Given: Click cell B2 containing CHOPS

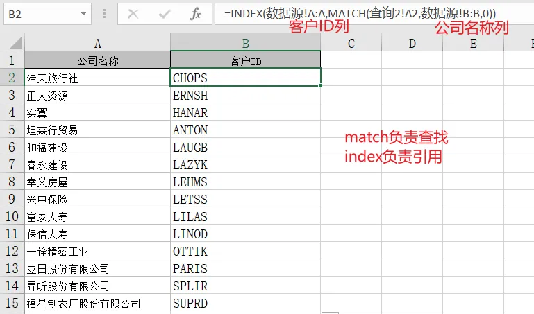Looking at the screenshot, I should pos(245,78).
